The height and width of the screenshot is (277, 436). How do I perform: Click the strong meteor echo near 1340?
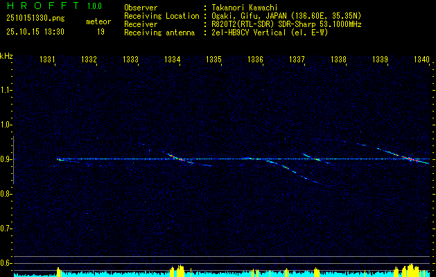pos(411,159)
